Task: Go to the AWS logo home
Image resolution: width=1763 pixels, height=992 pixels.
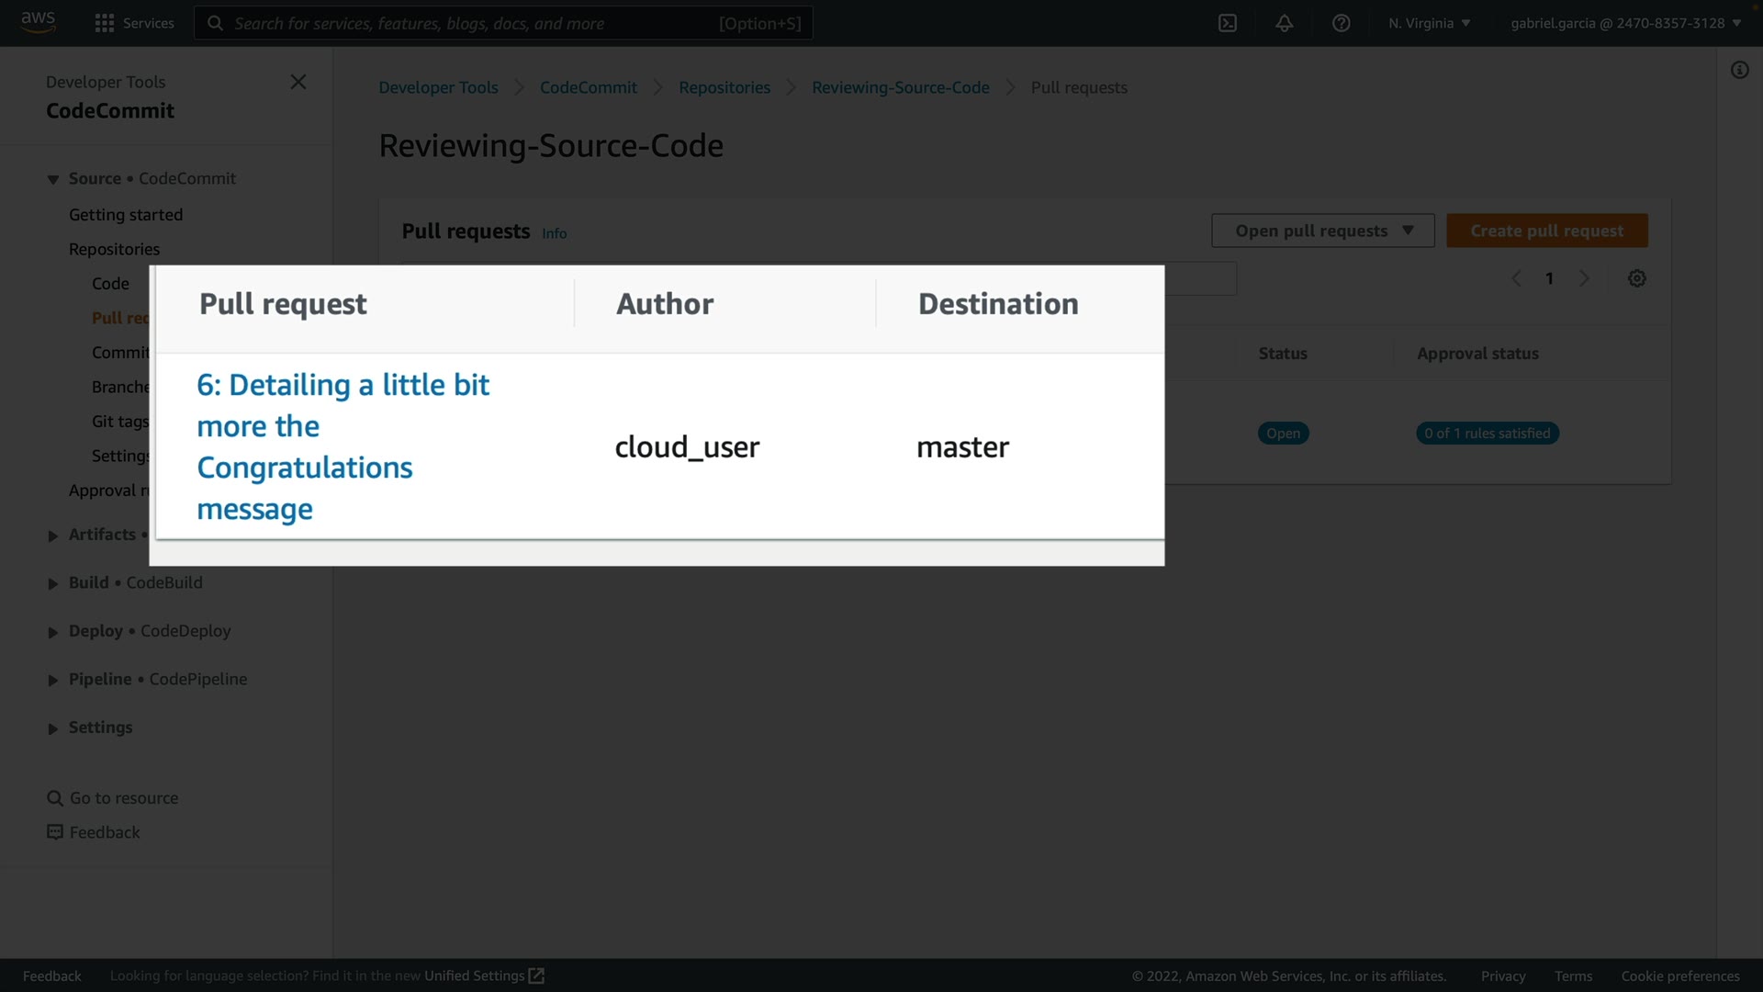Action: click(38, 22)
